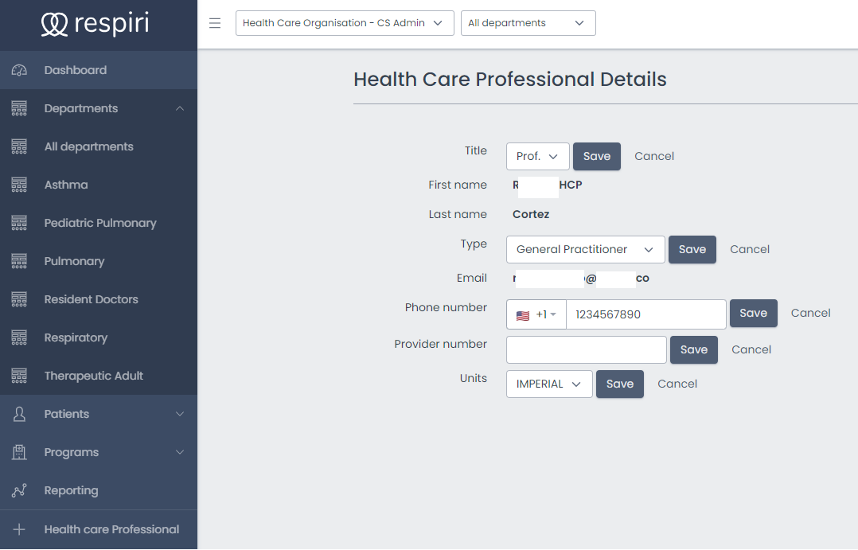
Task: Save the phone number field
Action: [753, 313]
